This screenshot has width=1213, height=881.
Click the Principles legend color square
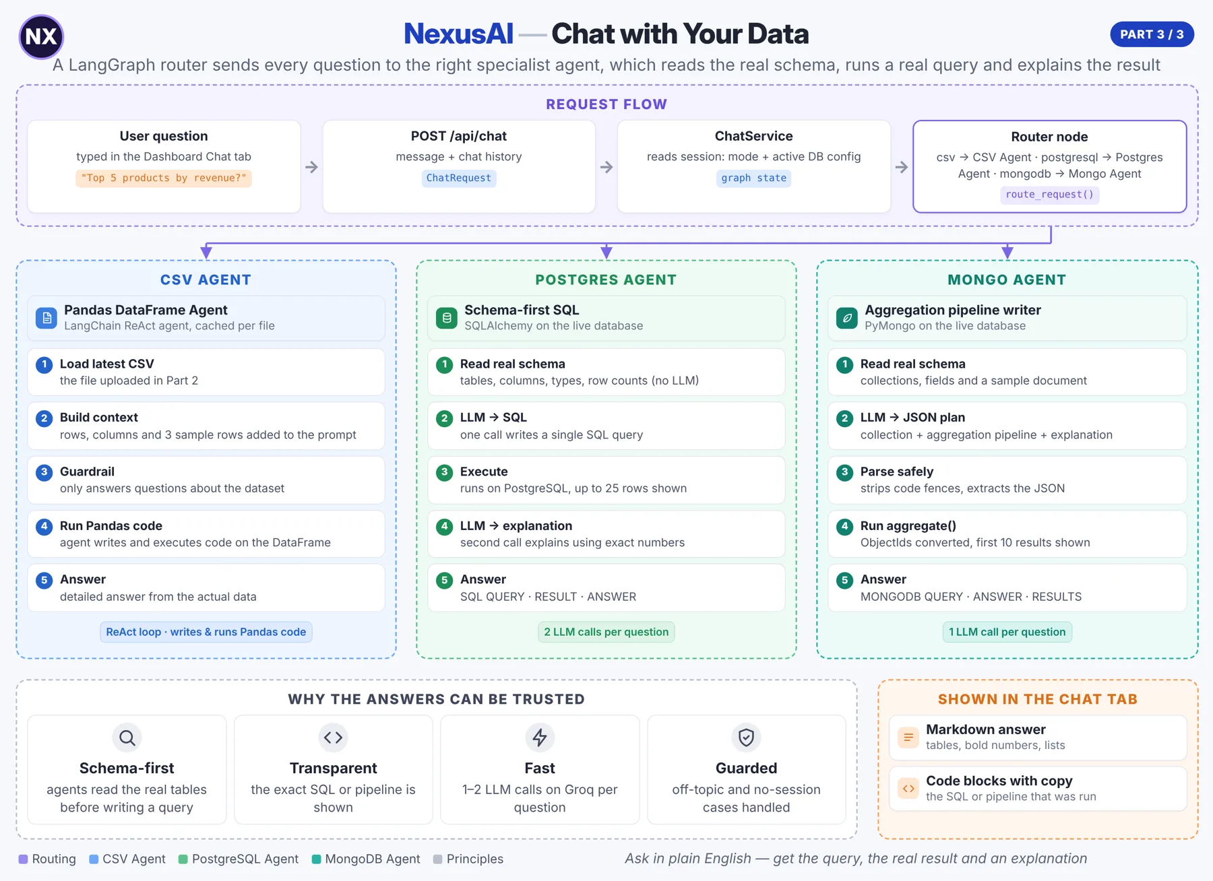(437, 859)
